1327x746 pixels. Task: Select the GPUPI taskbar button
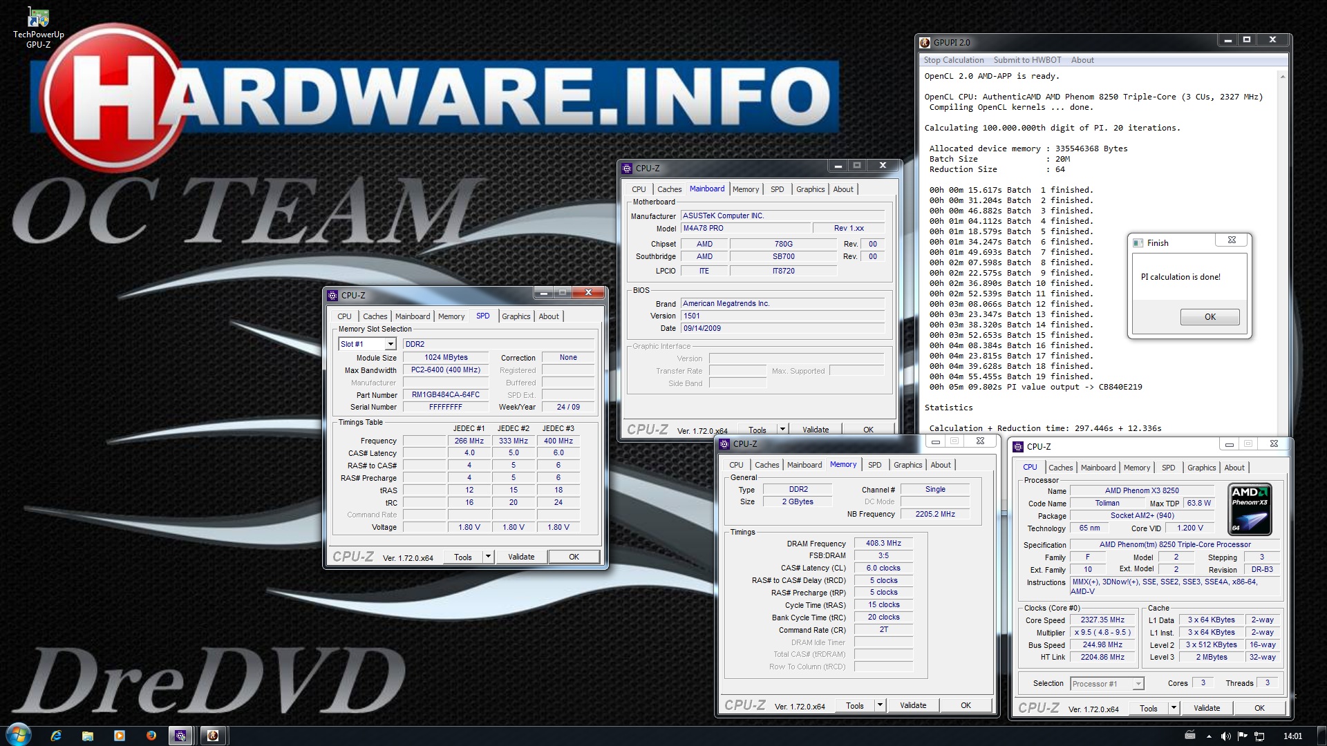click(214, 736)
